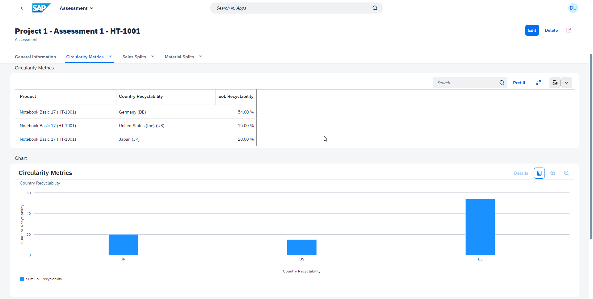Click the Delete button
Screen dimensions: 593x299
point(551,30)
